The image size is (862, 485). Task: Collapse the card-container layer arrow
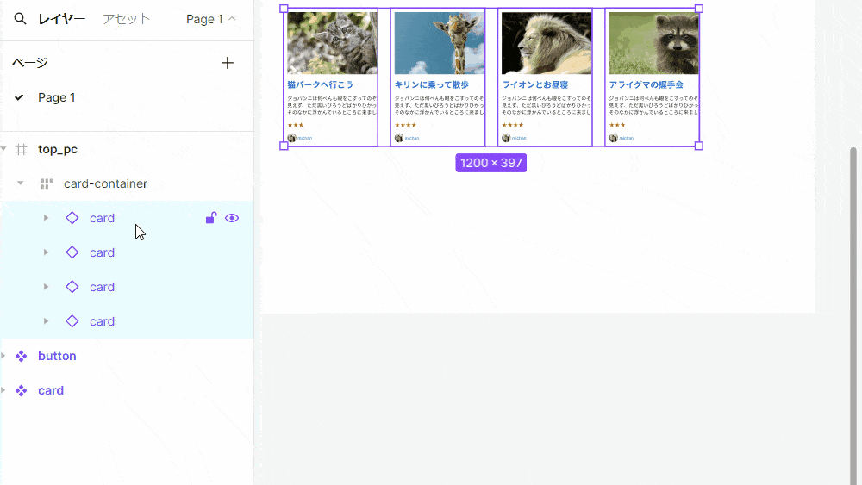pyautogui.click(x=21, y=183)
